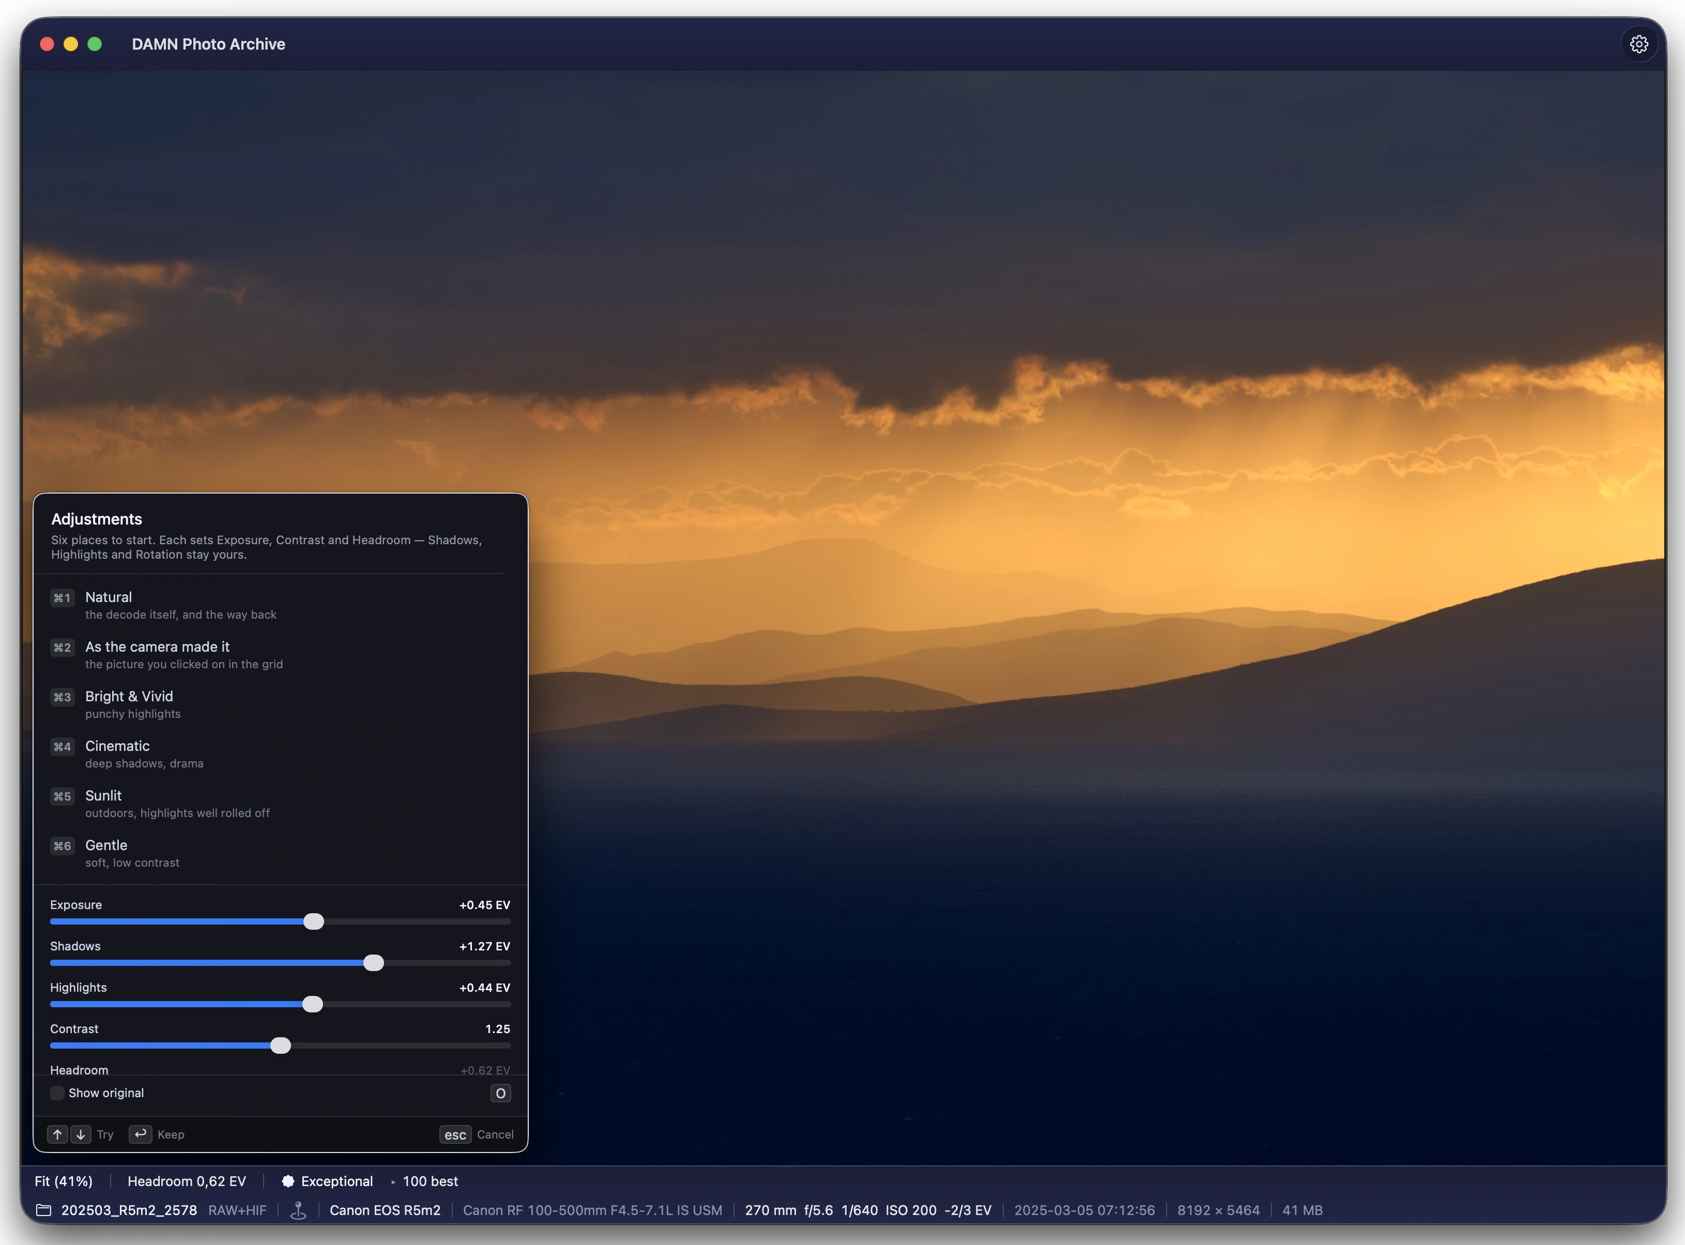Pick the Sunlit preset
Viewport: 1685px width, 1245px height.
click(x=280, y=804)
